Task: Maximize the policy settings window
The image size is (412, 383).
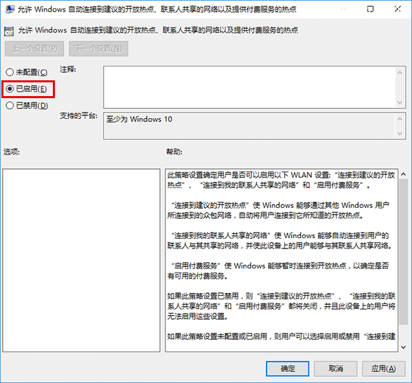Action: coord(371,10)
